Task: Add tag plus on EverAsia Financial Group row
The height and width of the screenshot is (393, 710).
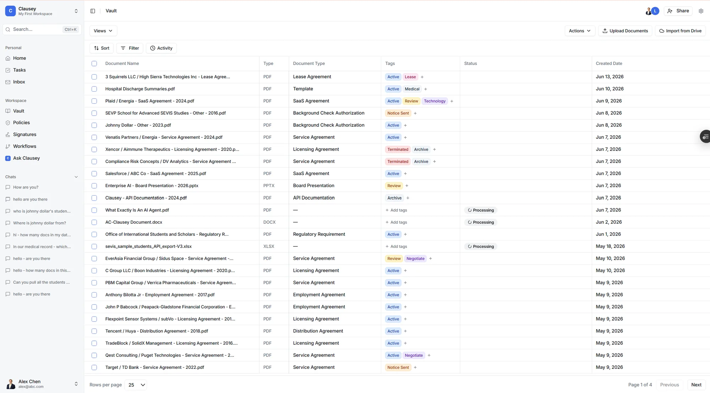Action: click(x=430, y=258)
